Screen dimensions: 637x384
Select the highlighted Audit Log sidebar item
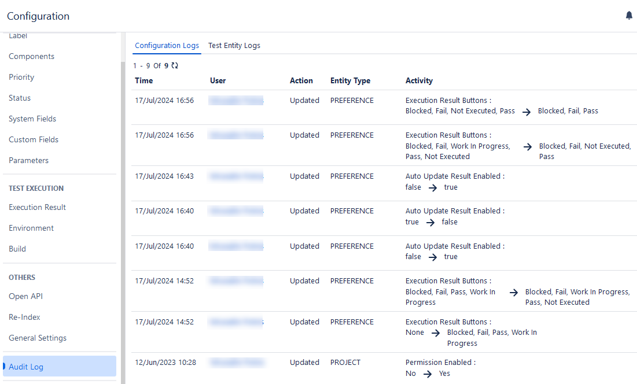click(x=25, y=367)
